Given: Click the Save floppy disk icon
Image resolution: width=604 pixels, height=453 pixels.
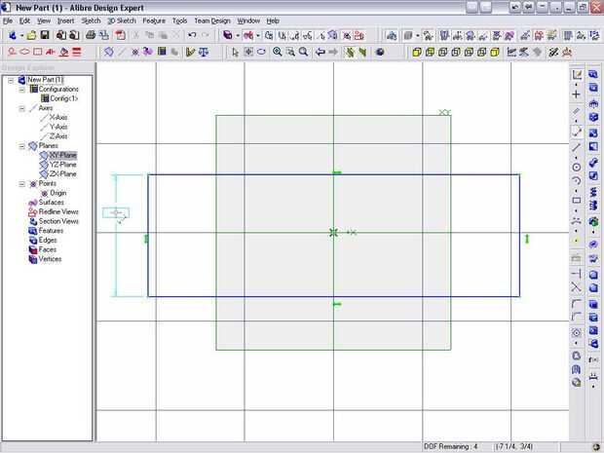Looking at the screenshot, I should coord(45,35).
